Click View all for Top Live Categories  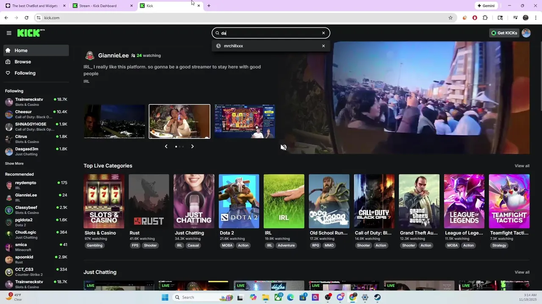point(522,166)
